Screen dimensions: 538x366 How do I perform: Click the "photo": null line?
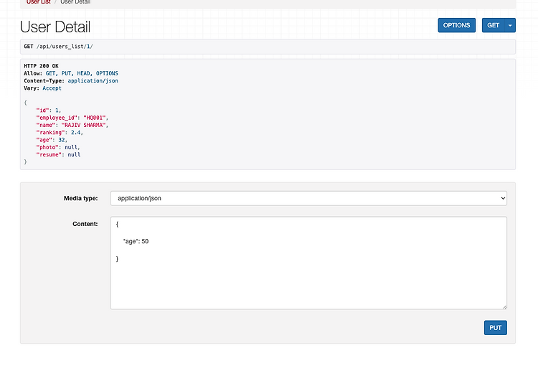point(58,147)
